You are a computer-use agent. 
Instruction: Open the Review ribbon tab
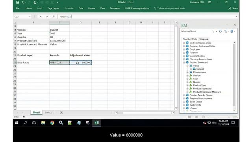point(92,8)
